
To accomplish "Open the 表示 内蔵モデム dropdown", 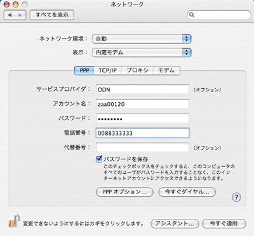I will [142, 53].
